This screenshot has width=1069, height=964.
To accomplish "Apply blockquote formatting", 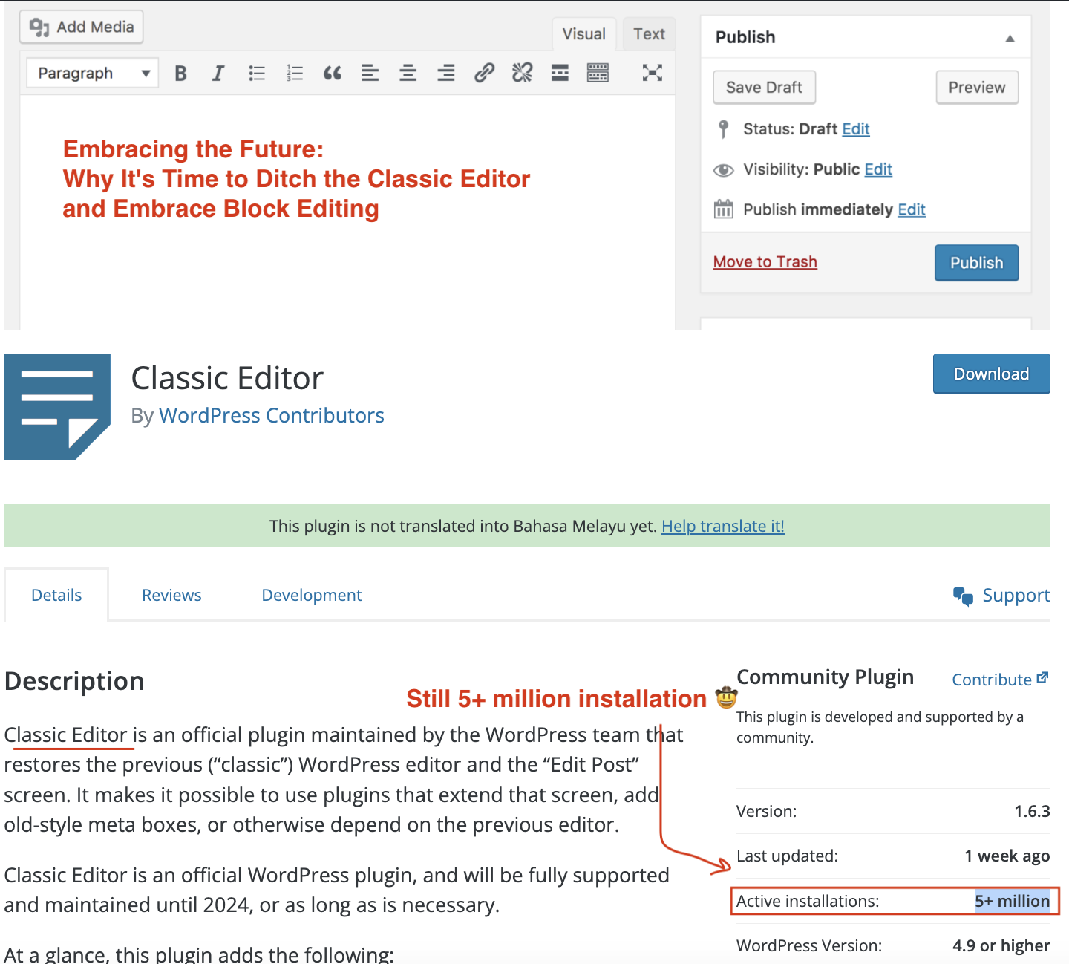I will pyautogui.click(x=333, y=73).
